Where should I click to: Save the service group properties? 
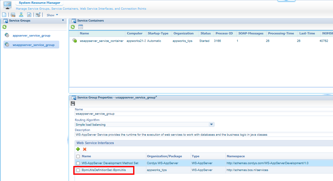tap(73, 103)
